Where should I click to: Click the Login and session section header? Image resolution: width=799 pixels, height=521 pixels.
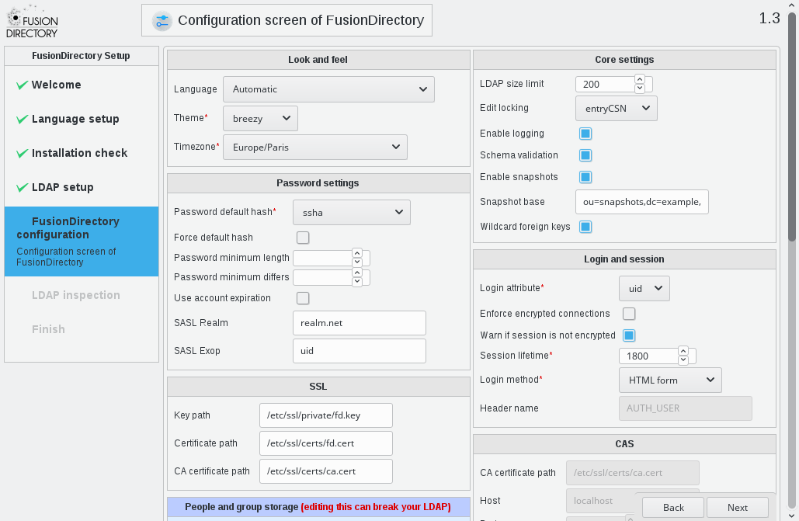(624, 259)
